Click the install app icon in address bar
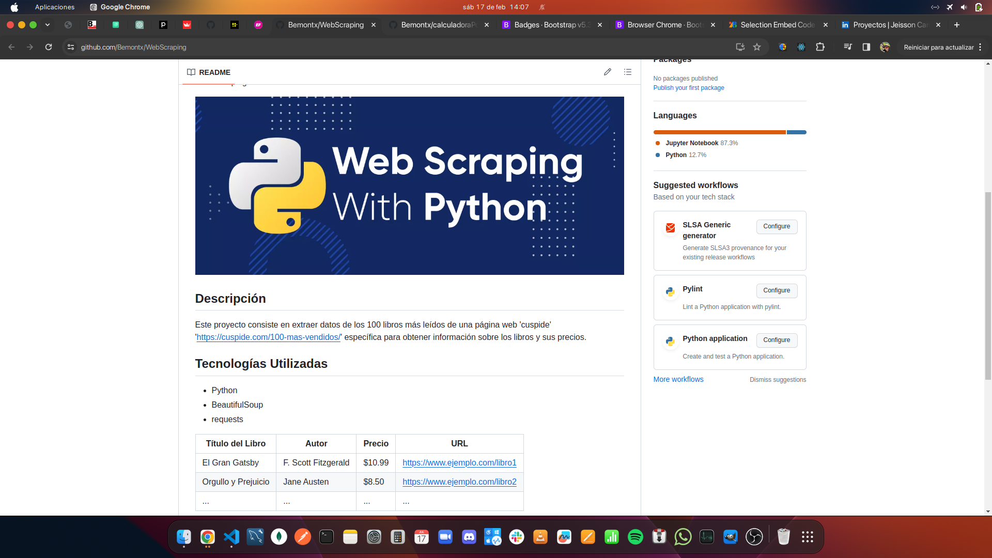 click(x=740, y=47)
